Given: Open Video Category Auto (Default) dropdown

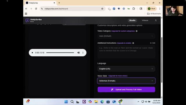Looking at the screenshot, I should (x=126, y=36).
